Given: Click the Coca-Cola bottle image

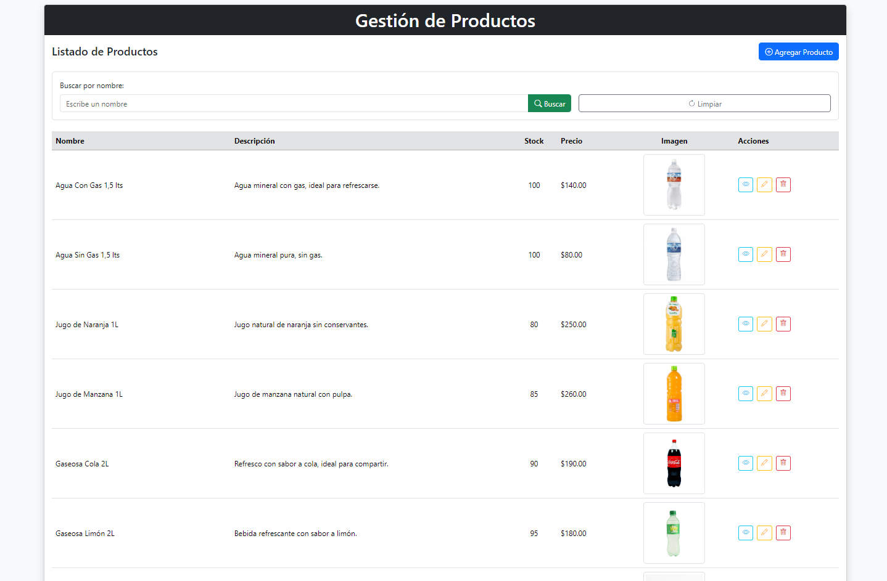Looking at the screenshot, I should pos(674,463).
